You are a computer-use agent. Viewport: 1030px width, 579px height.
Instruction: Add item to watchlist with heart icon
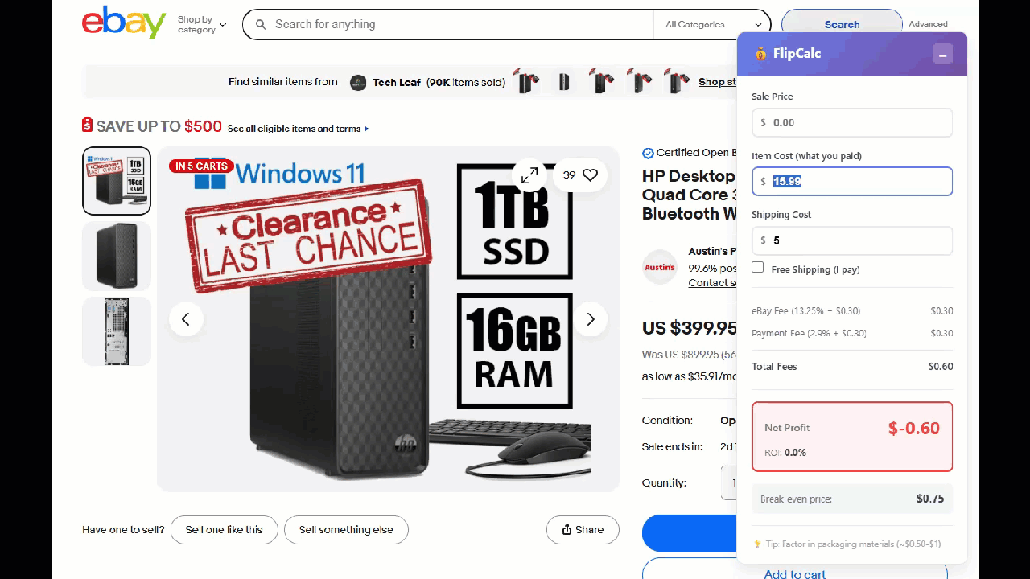click(591, 175)
